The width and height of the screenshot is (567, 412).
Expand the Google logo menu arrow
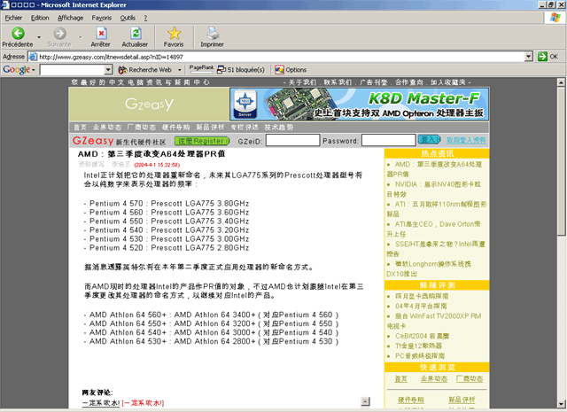(34, 70)
